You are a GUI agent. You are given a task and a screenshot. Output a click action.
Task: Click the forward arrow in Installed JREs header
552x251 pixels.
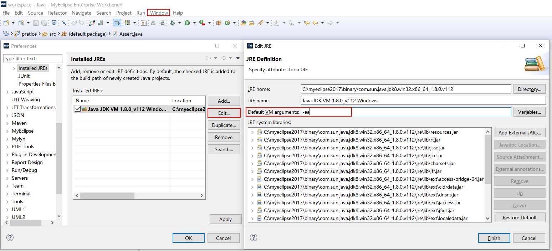(223, 58)
